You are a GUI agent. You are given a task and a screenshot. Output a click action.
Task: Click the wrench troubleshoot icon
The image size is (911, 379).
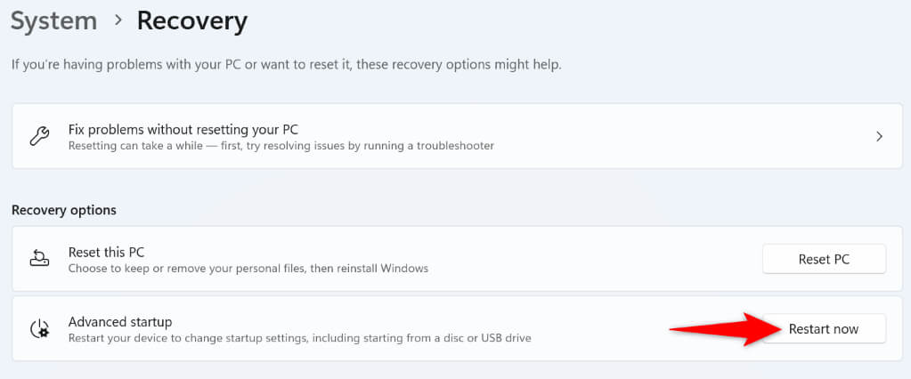[x=39, y=136]
